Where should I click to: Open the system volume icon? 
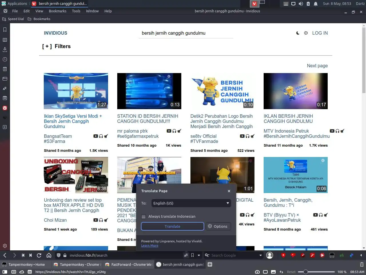[301, 4]
